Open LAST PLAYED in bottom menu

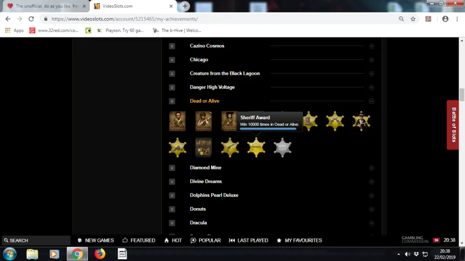tap(248, 240)
